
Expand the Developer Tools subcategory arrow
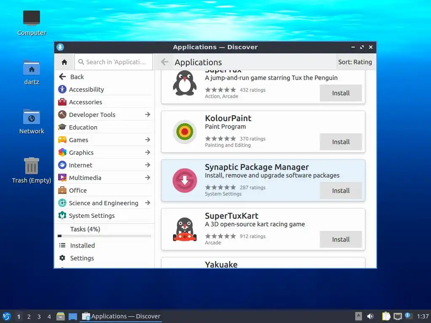coord(148,114)
